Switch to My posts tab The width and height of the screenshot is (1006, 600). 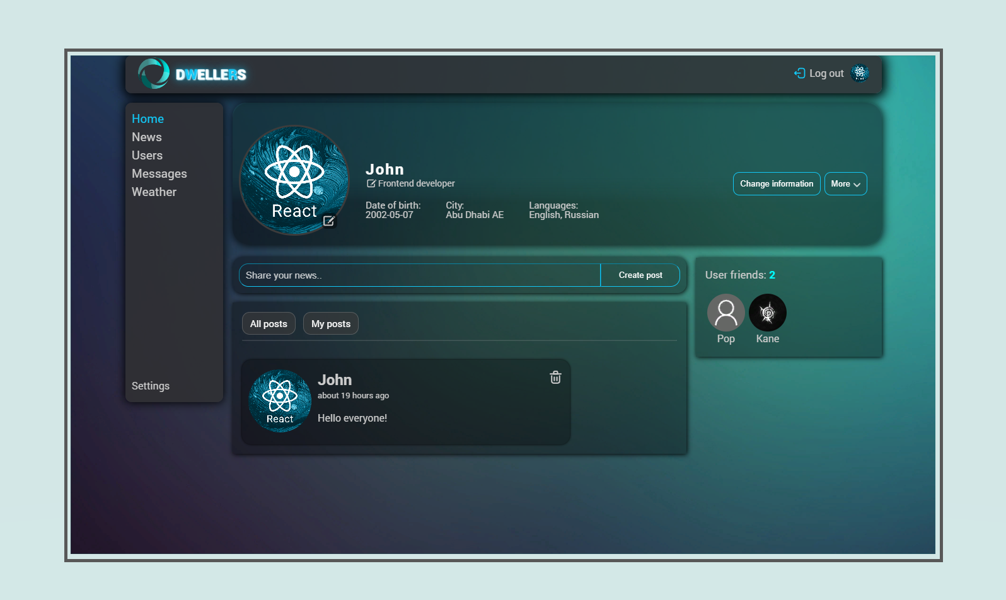click(x=330, y=324)
